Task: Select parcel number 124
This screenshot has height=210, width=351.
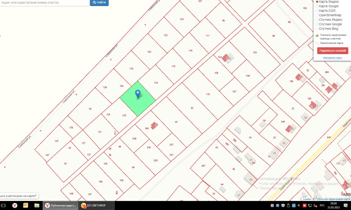Action: coord(156,83)
